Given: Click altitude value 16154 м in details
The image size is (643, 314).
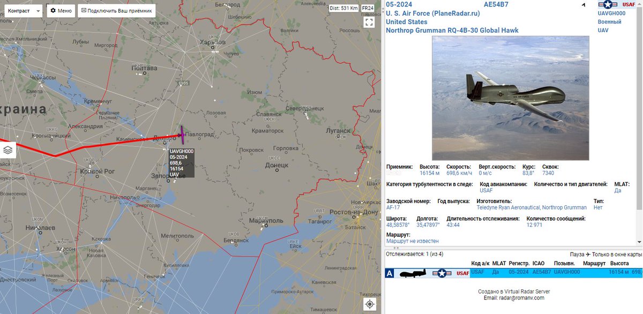Looking at the screenshot, I should 430,174.
